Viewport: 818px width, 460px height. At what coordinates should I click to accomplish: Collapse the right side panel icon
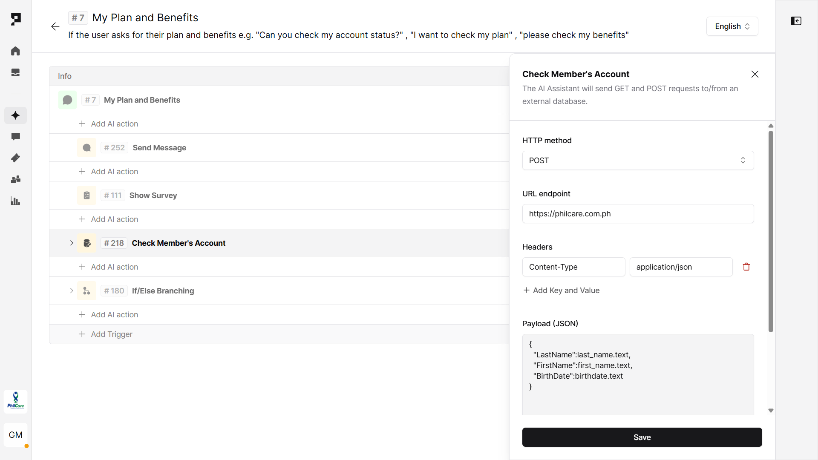[796, 21]
